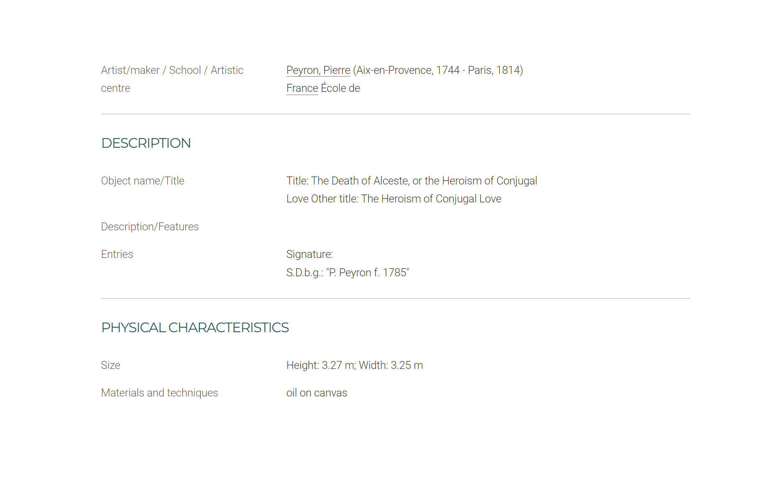Click the École de text

tap(340, 88)
